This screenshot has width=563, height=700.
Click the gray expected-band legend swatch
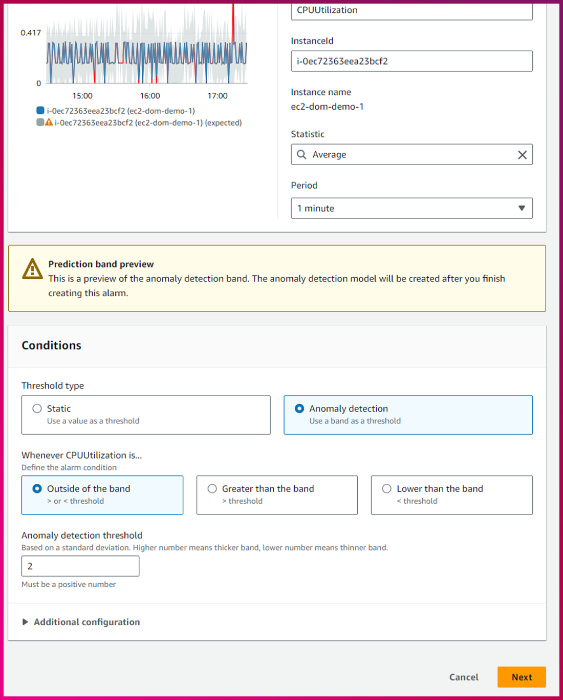40,122
